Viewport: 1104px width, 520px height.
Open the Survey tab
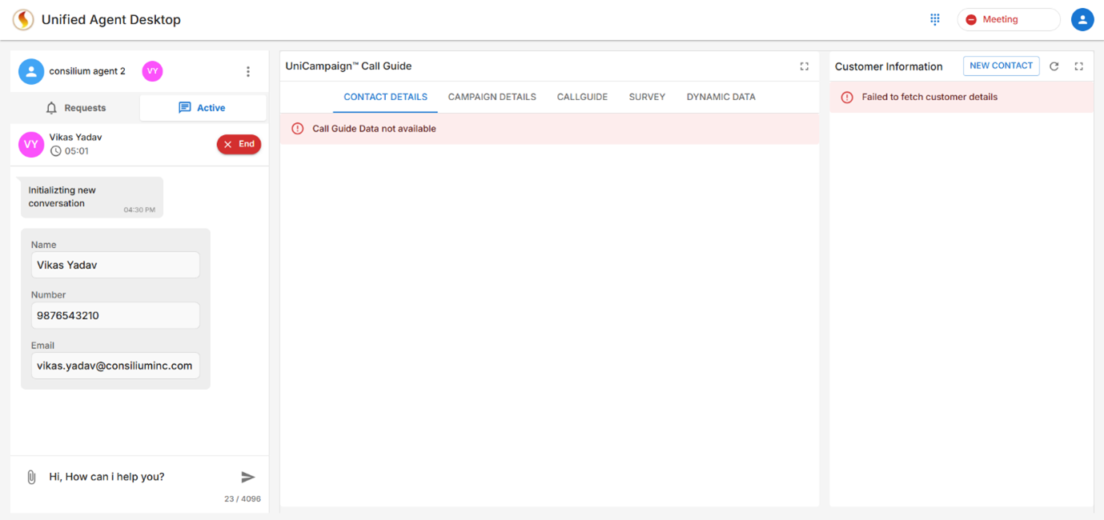click(647, 97)
